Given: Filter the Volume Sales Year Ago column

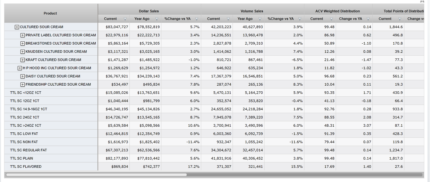Looking at the screenshot, I should (260, 19).
